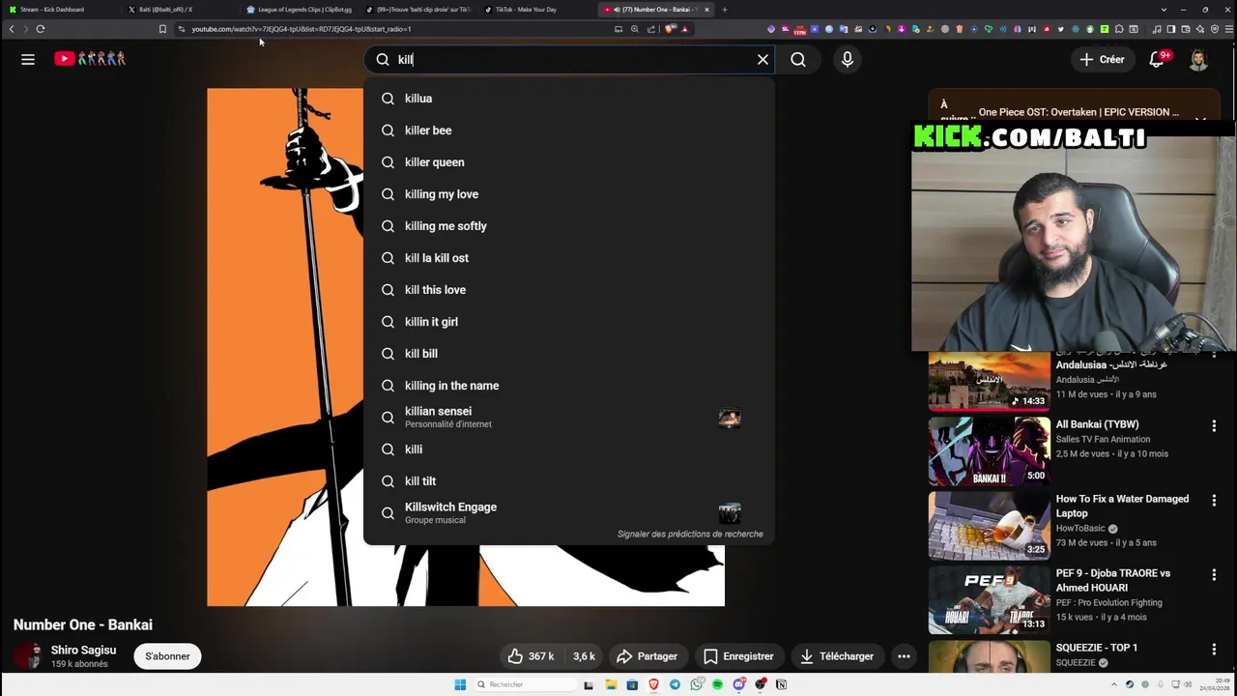Select suggestion killer queen

(569, 162)
